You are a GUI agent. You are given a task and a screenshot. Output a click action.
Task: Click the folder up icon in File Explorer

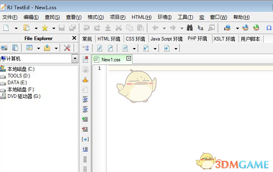tap(47, 48)
